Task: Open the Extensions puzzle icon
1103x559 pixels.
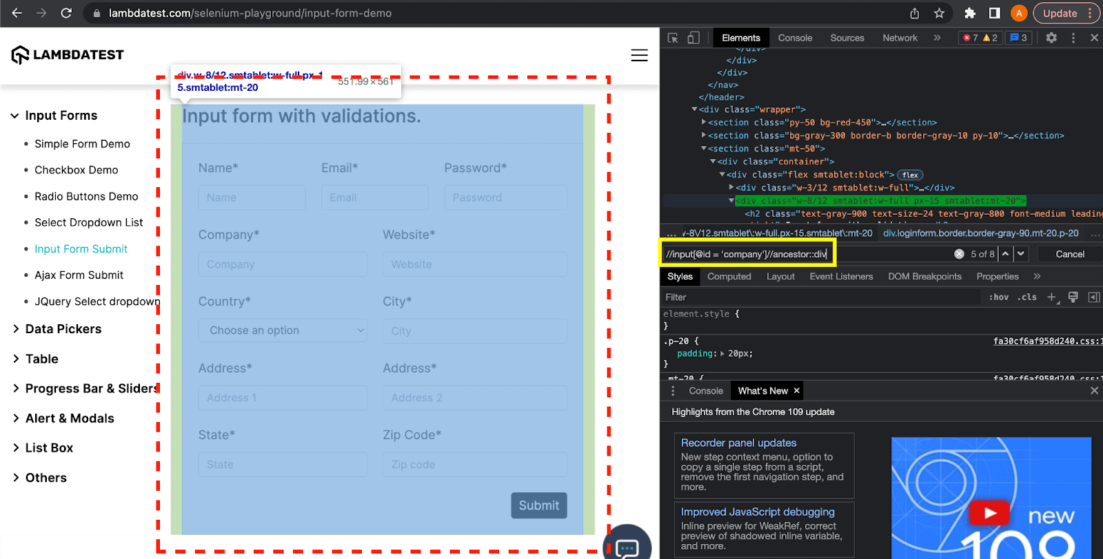Action: point(970,13)
